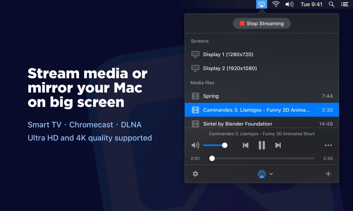Open the three-dots more options menu
353x211 pixels.
[328, 145]
